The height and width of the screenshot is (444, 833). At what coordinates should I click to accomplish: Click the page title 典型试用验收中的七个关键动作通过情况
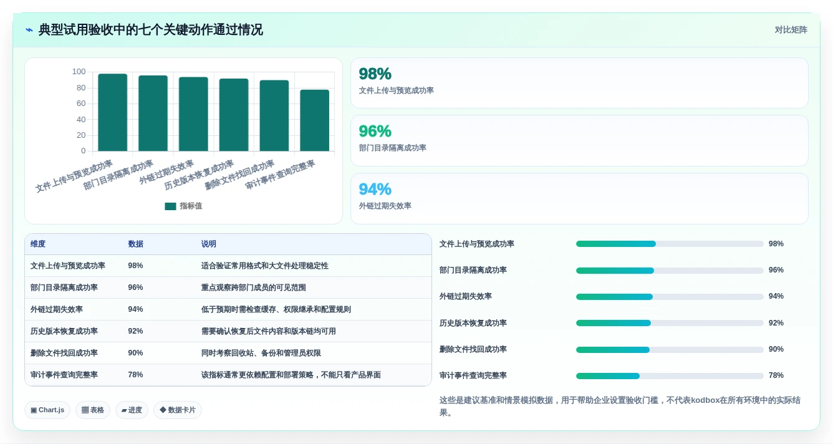(x=151, y=30)
